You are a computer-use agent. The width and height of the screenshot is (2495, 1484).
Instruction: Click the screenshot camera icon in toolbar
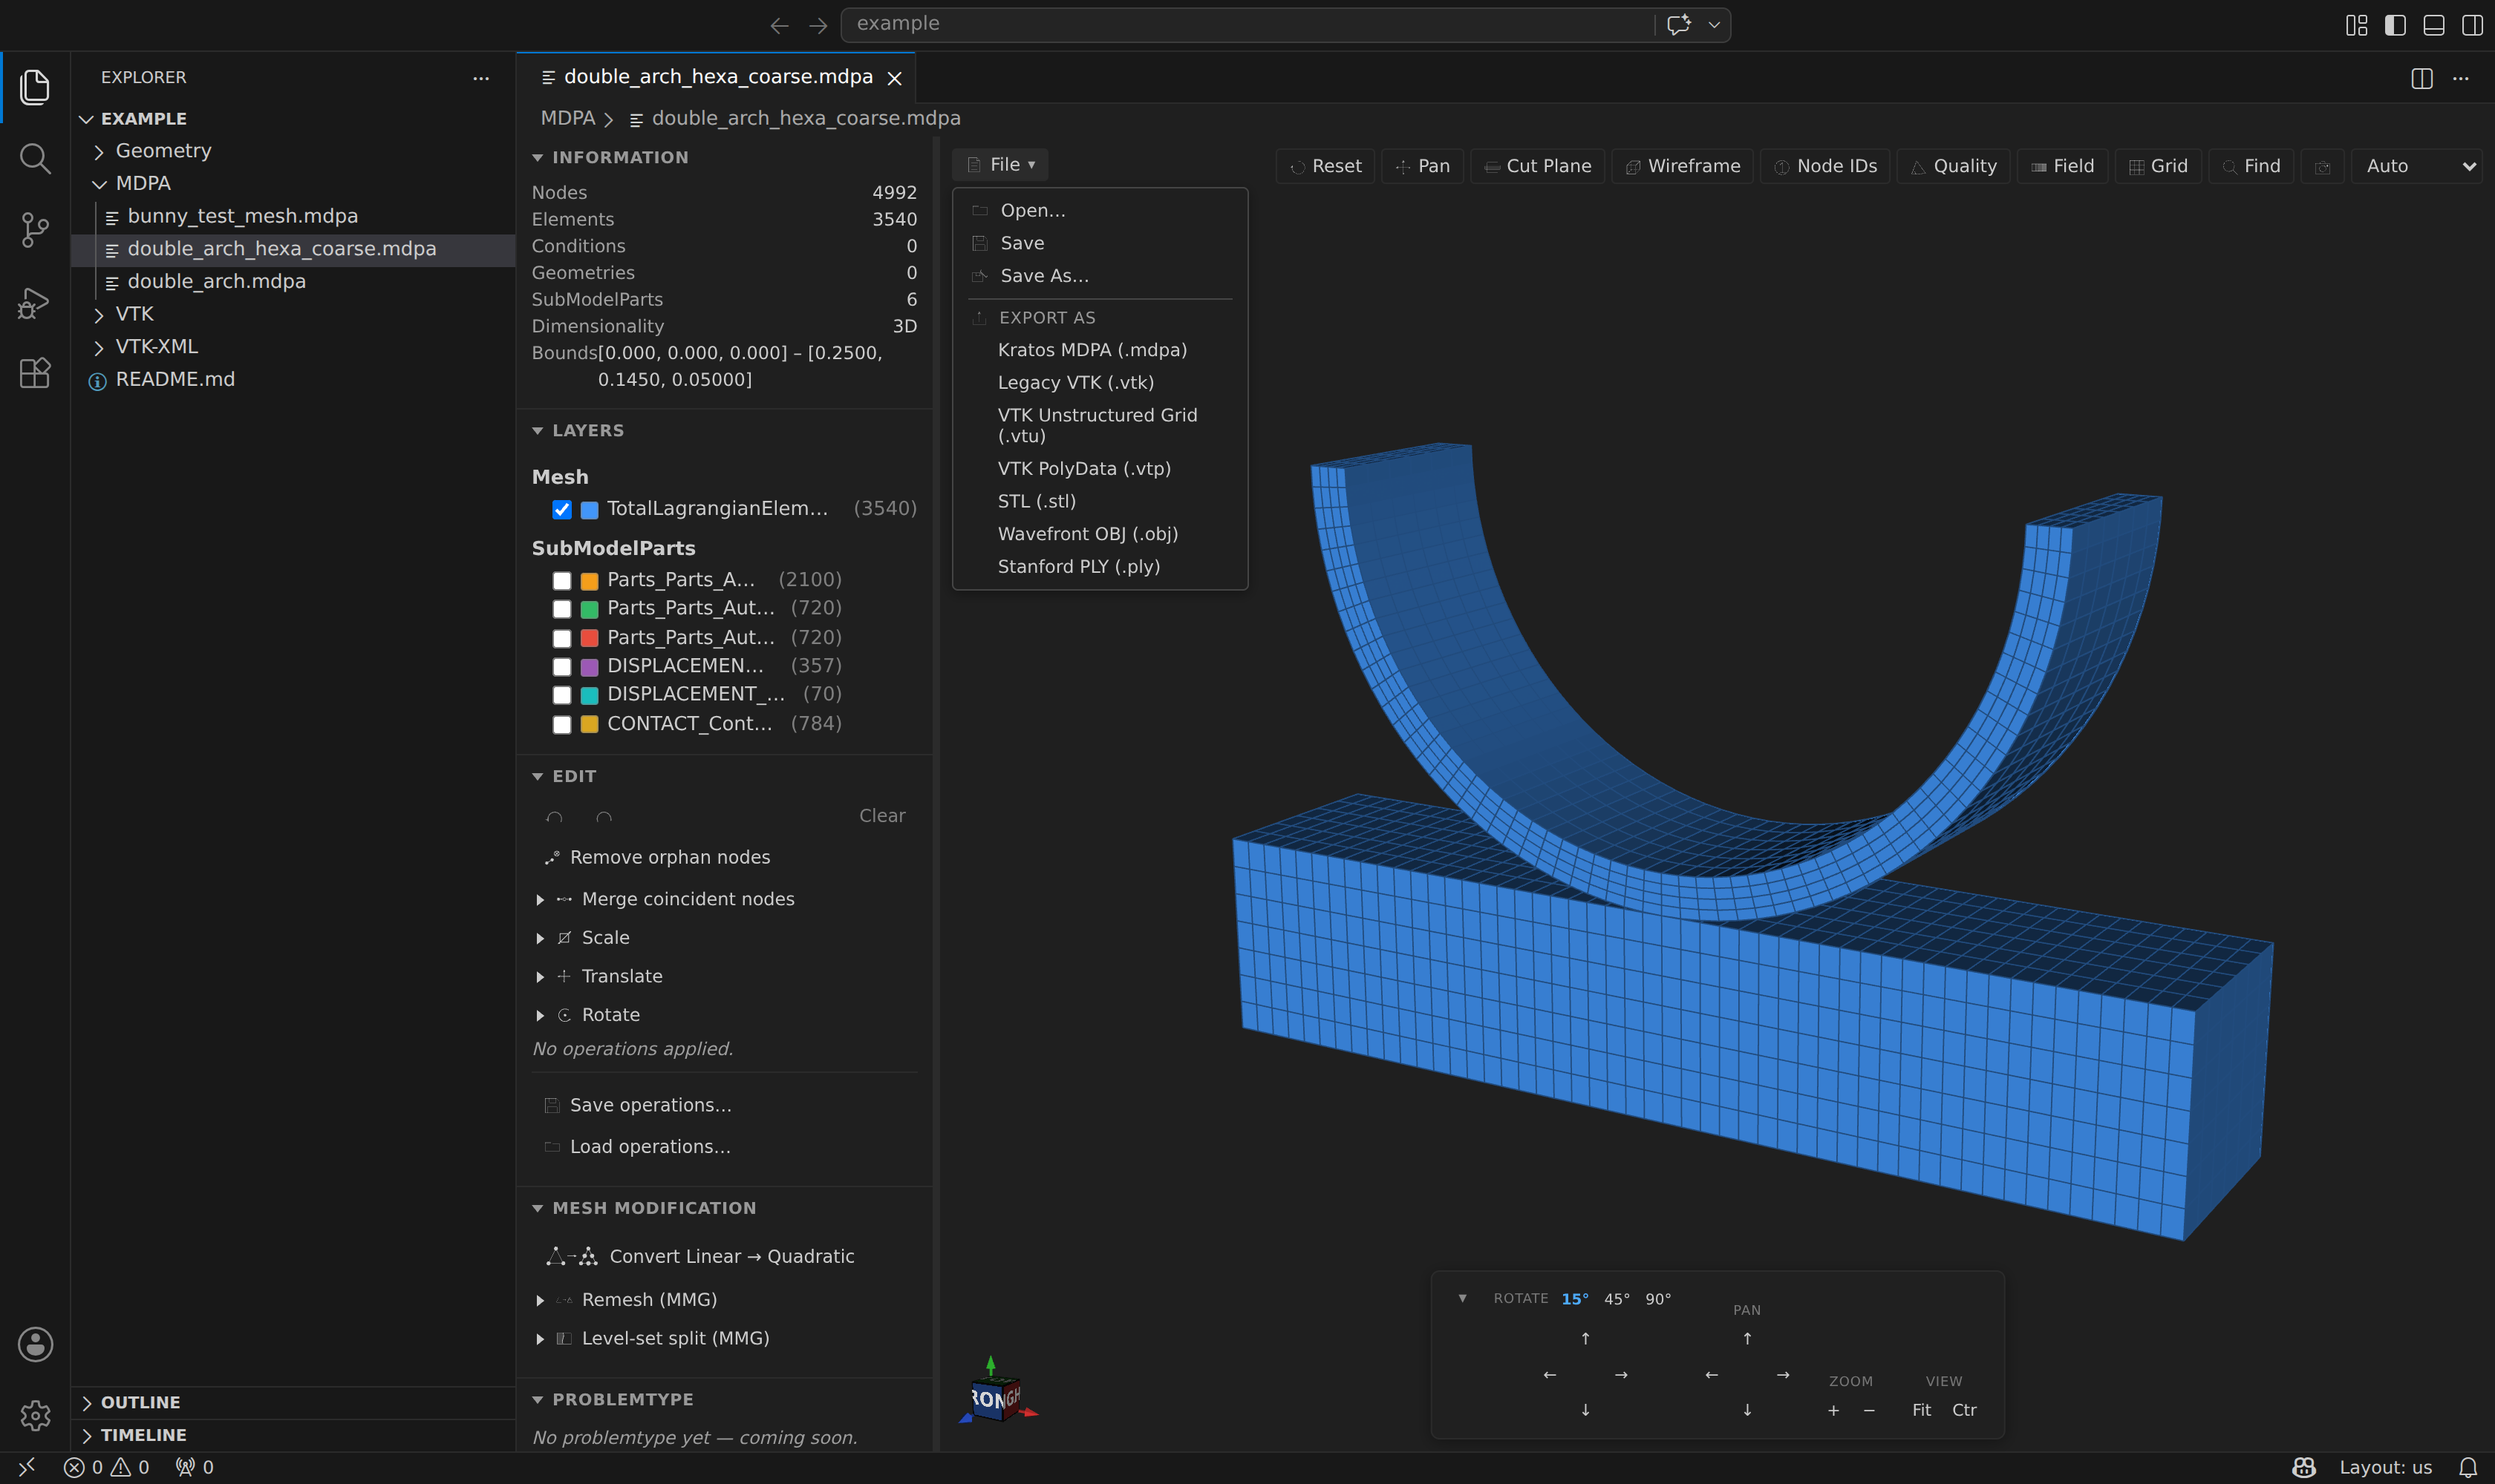coord(2322,166)
